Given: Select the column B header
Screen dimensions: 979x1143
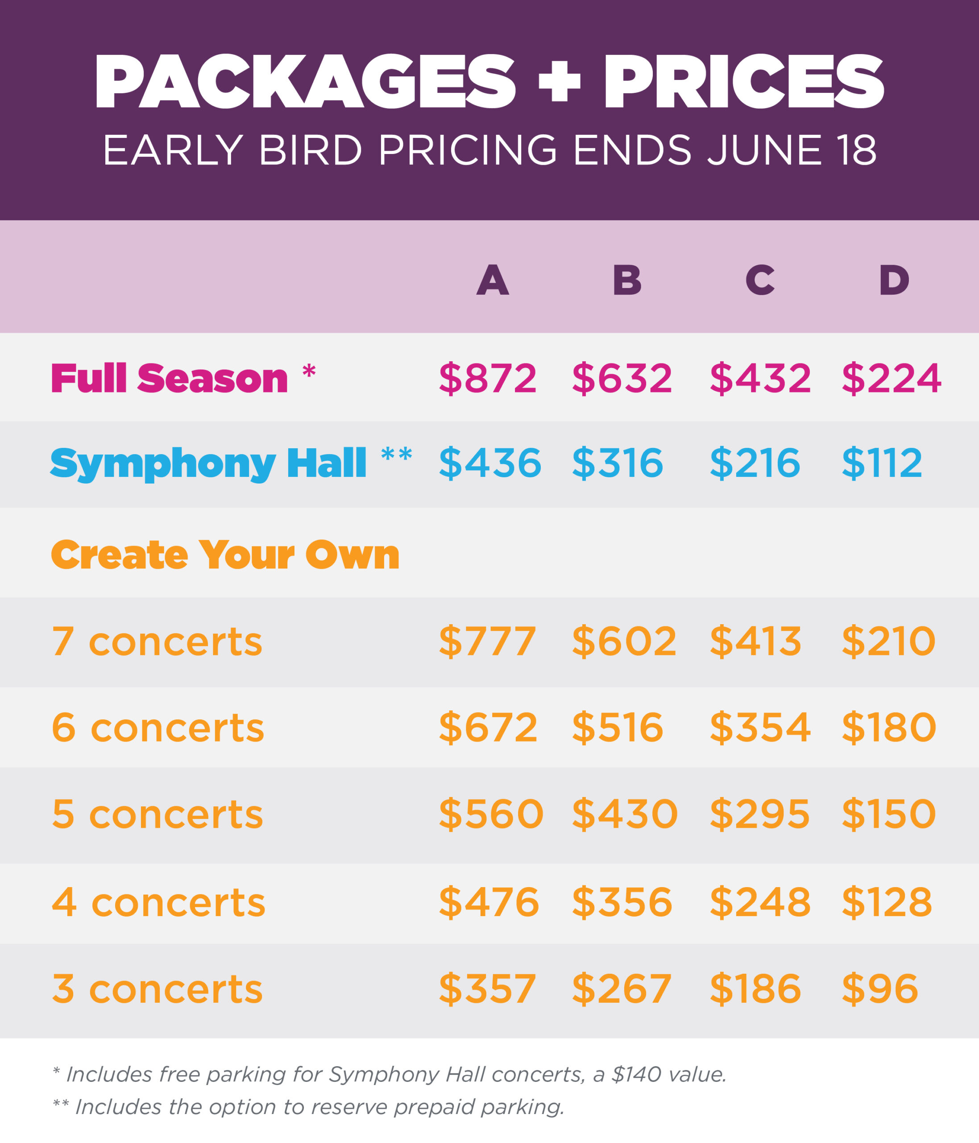Looking at the screenshot, I should coord(627,280).
